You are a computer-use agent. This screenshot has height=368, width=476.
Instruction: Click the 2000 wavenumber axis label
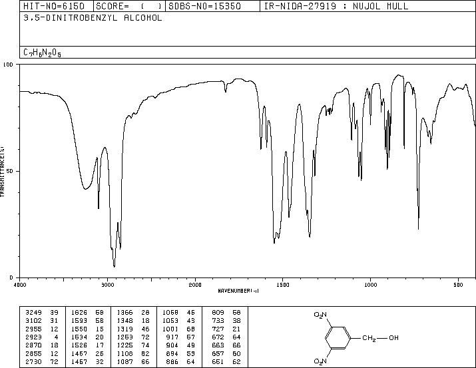[195, 285]
